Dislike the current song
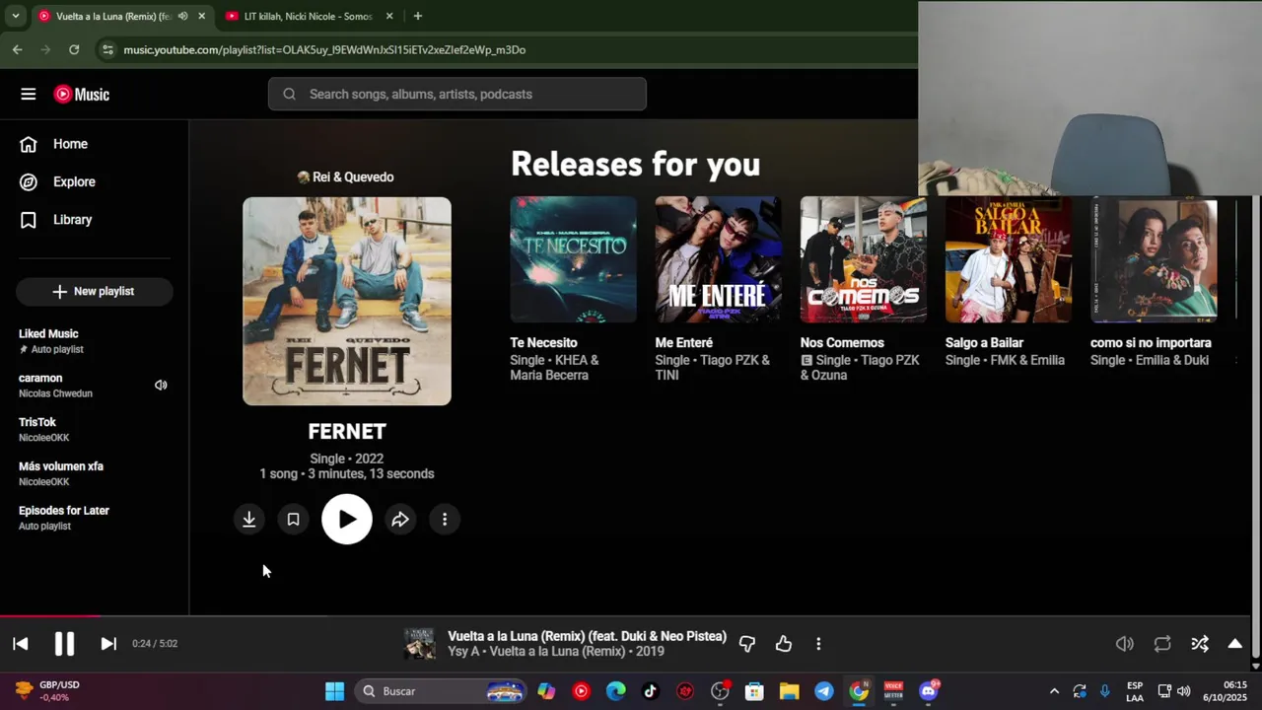This screenshot has width=1262, height=710. pos(747,644)
